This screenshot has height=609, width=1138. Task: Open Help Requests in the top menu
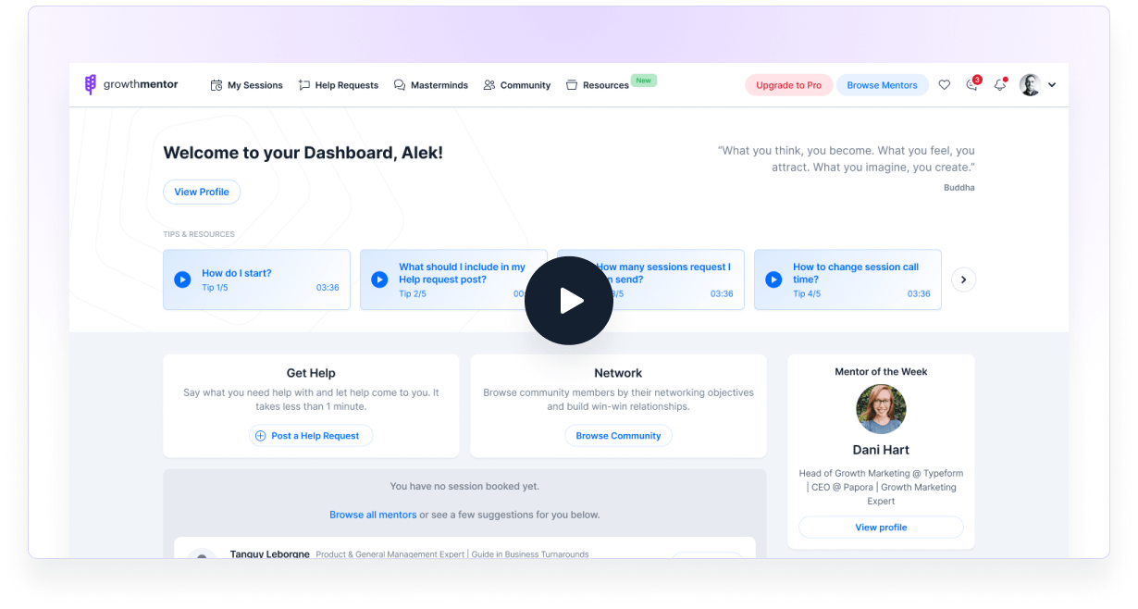point(339,85)
